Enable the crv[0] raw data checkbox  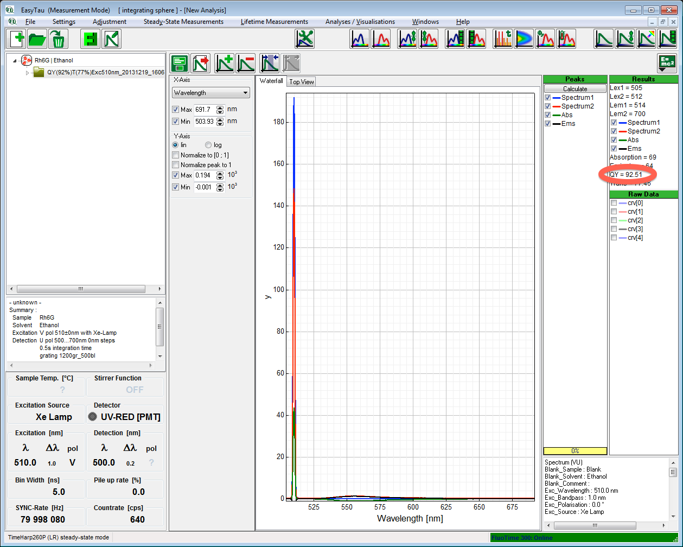(614, 203)
